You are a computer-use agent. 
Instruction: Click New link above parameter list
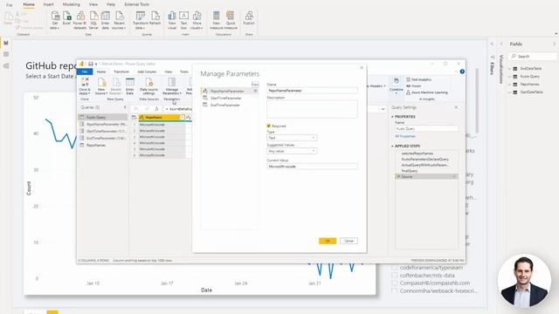254,85
